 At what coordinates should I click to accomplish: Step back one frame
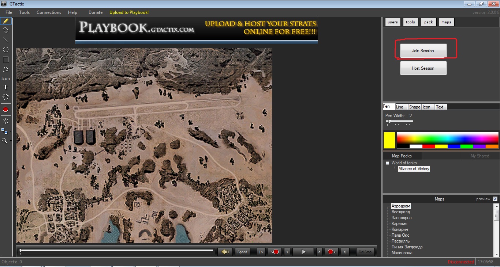tap(287, 252)
